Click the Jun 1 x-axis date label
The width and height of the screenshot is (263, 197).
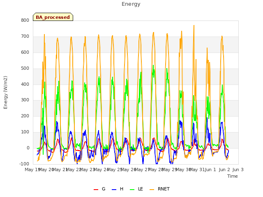pyautogui.click(x=211, y=170)
